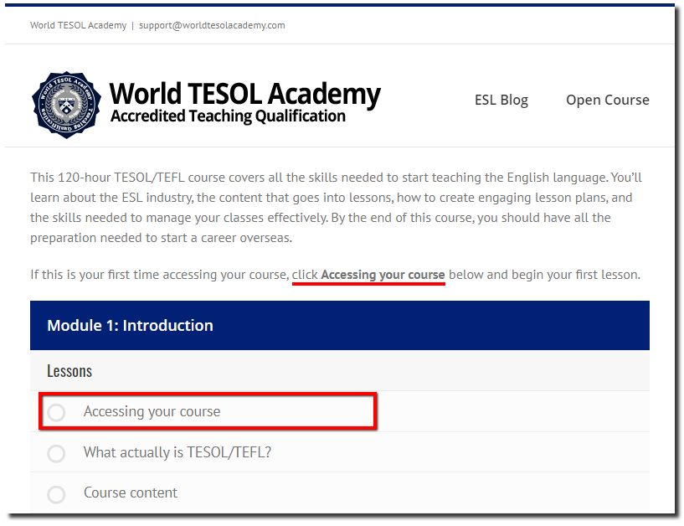This screenshot has height=526, width=684.
Task: Click the bold Accessing your course text in paragraph
Action: [x=383, y=275]
